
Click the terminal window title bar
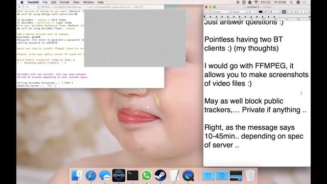click(x=90, y=7)
